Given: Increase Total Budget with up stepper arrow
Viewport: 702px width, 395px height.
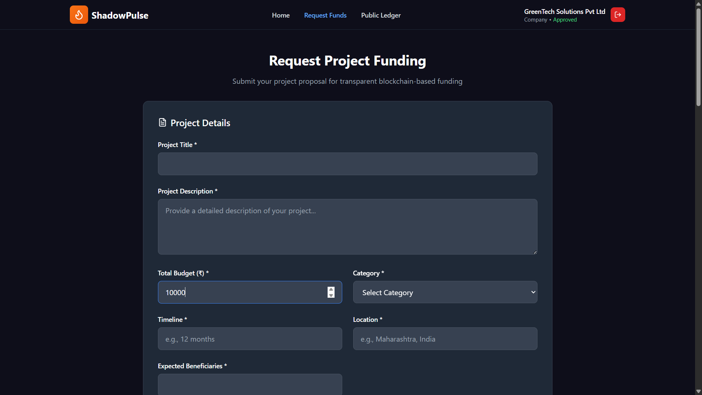Looking at the screenshot, I should pos(331,289).
